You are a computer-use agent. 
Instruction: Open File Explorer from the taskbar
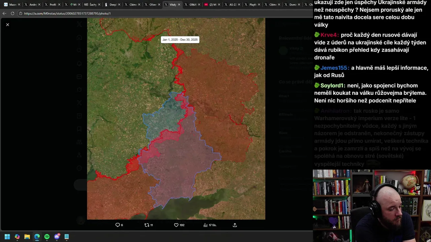27,237
